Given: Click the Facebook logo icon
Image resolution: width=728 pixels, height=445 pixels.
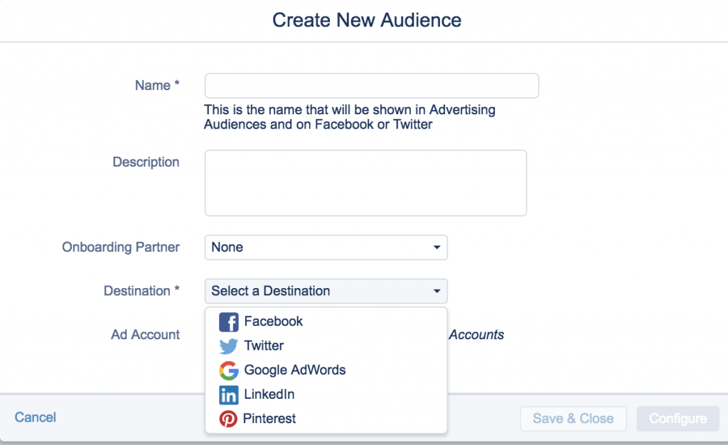Looking at the screenshot, I should [x=228, y=322].
